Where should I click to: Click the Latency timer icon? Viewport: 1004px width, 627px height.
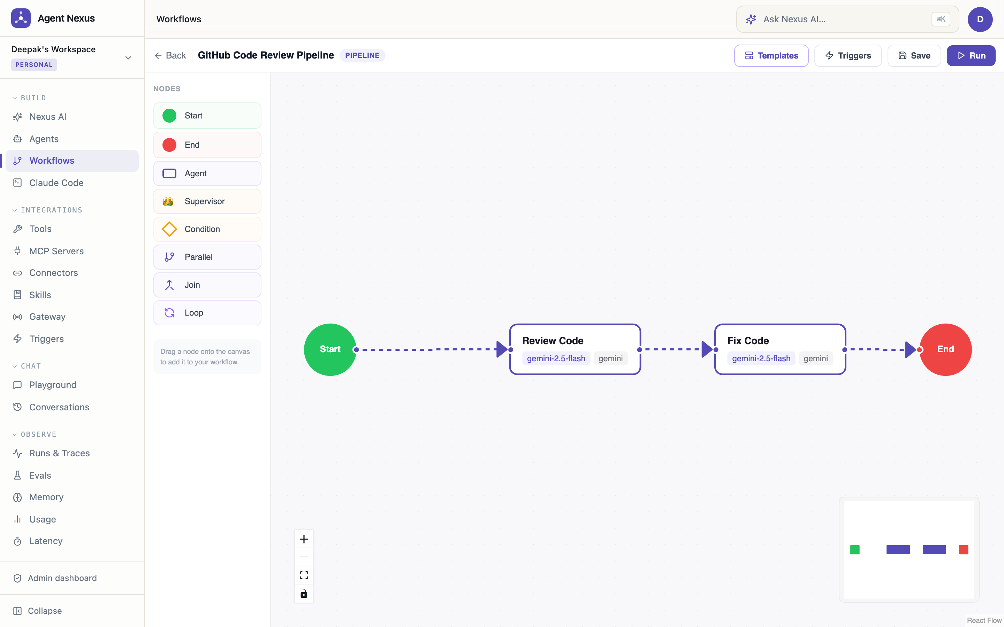(x=17, y=541)
